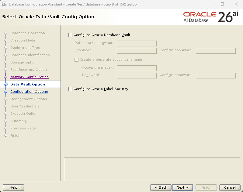Click the Data Vault Option step bullet

tap(6, 84)
